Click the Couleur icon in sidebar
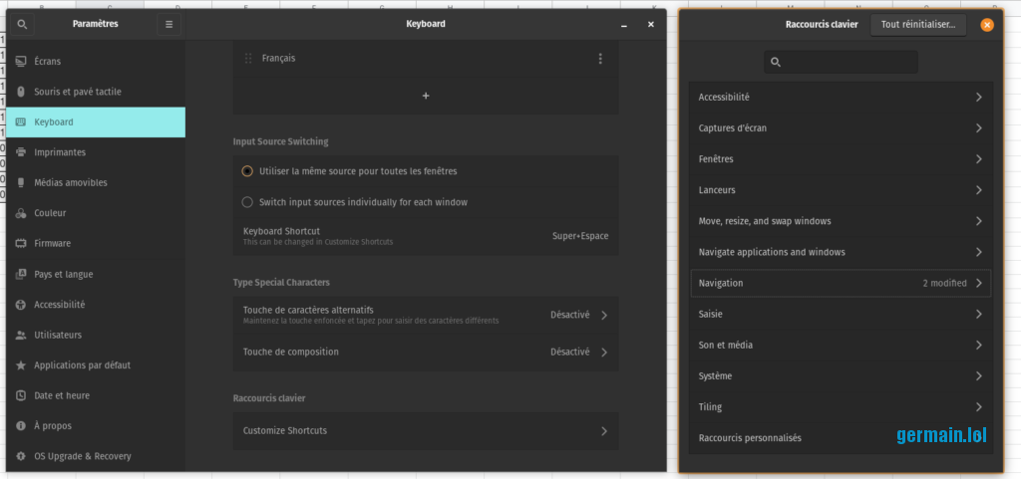The height and width of the screenshot is (479, 1021). (x=21, y=213)
